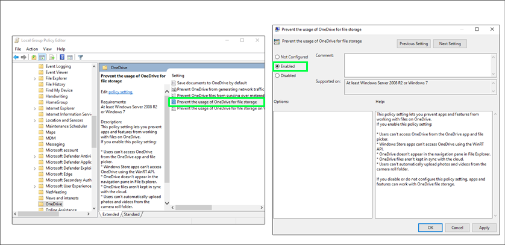Click the File History folder icon
Screen dimensions: 505x245
(x=41, y=84)
